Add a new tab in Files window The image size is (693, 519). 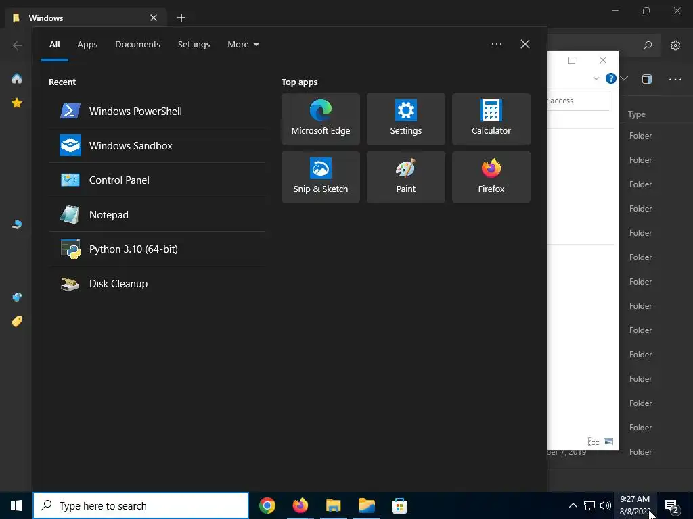pos(181,18)
